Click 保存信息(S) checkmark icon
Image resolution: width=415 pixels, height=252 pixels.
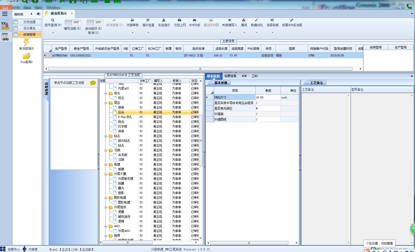coord(114,20)
